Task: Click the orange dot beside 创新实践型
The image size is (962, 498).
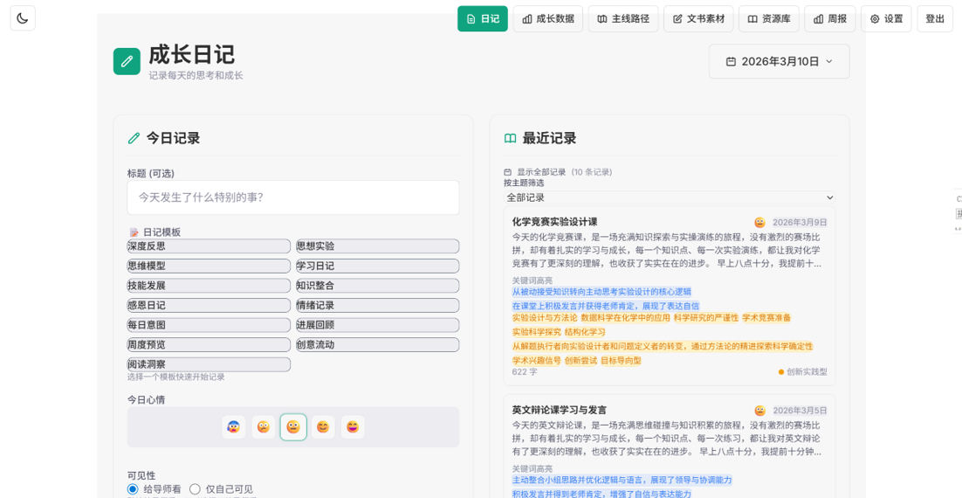Action: pos(781,372)
